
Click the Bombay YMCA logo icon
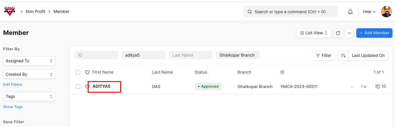(x=10, y=12)
